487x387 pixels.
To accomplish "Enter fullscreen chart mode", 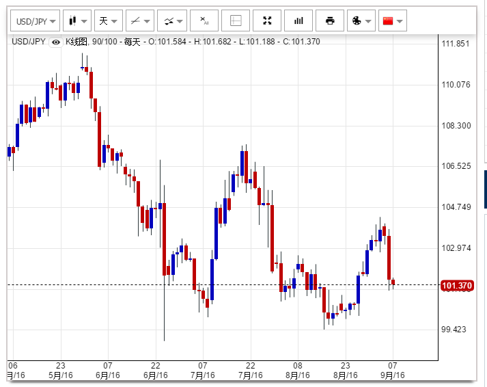I will (267, 21).
